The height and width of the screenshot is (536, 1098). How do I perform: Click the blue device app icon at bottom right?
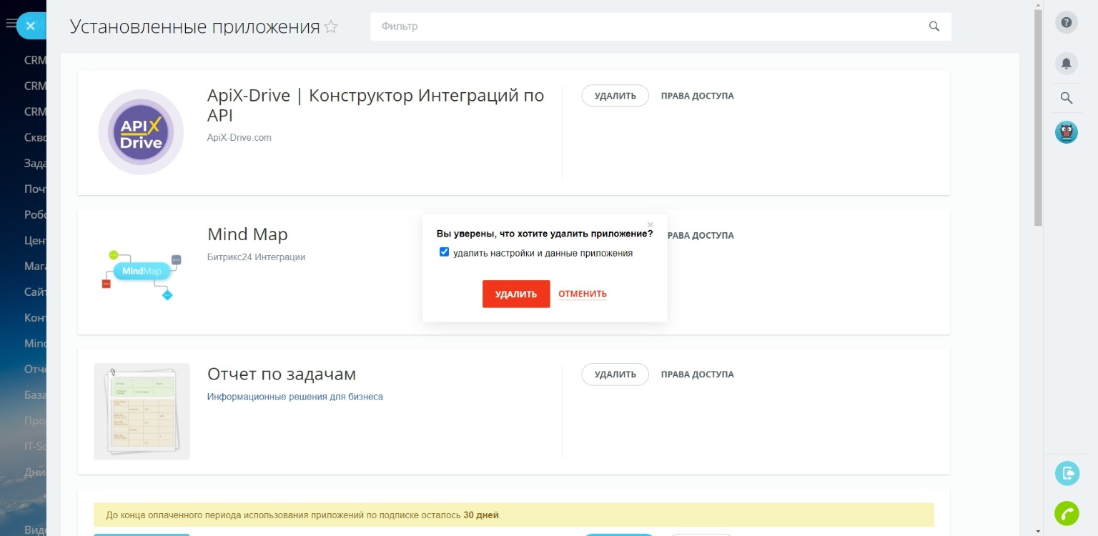[1067, 473]
